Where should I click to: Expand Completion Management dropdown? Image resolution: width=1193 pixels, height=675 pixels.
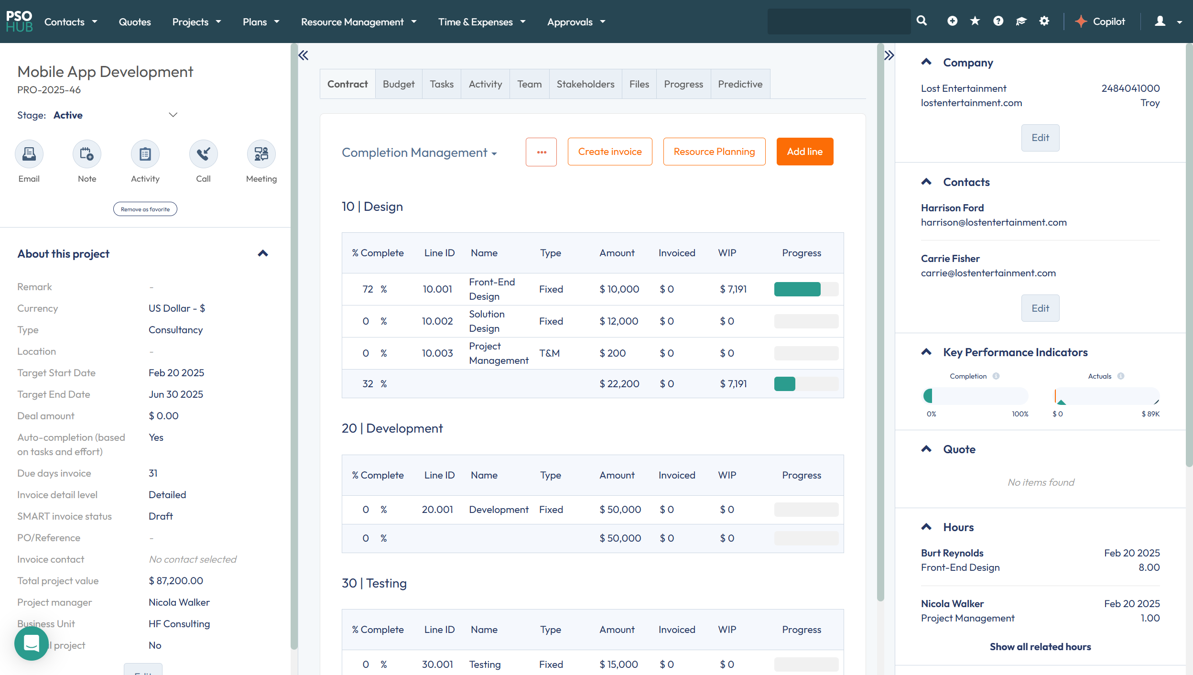click(420, 152)
